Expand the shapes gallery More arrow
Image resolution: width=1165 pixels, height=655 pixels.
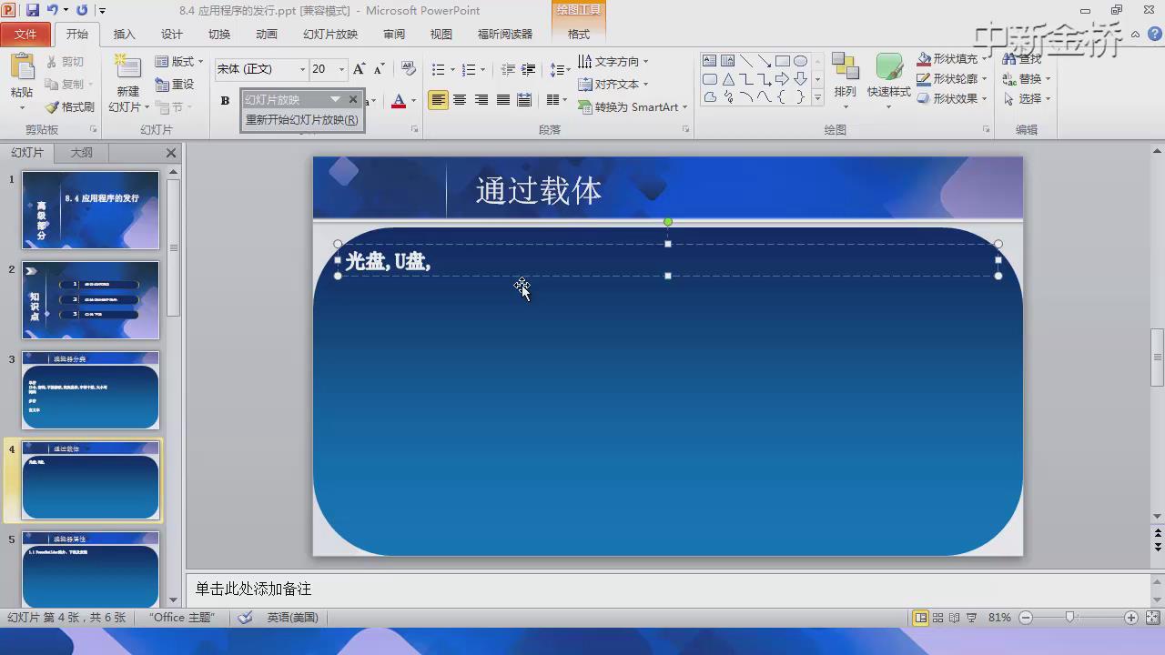pyautogui.click(x=817, y=98)
